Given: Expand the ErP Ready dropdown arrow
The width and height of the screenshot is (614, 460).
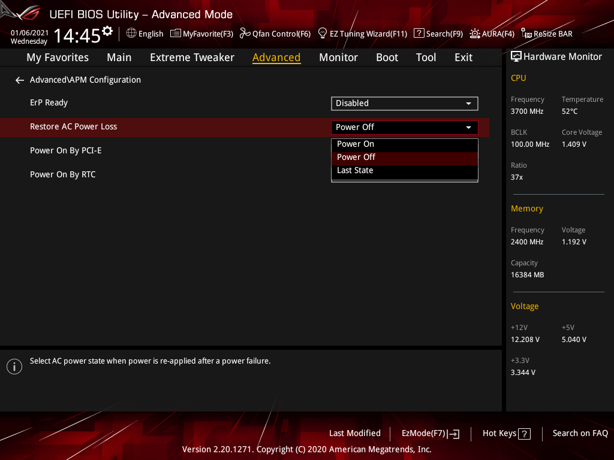Looking at the screenshot, I should (x=468, y=104).
